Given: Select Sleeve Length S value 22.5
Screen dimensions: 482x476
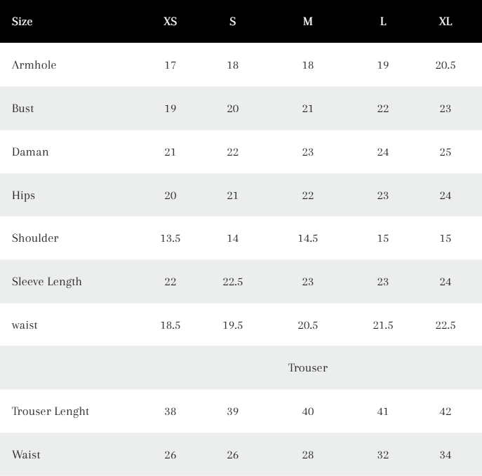Looking at the screenshot, I should (233, 282).
